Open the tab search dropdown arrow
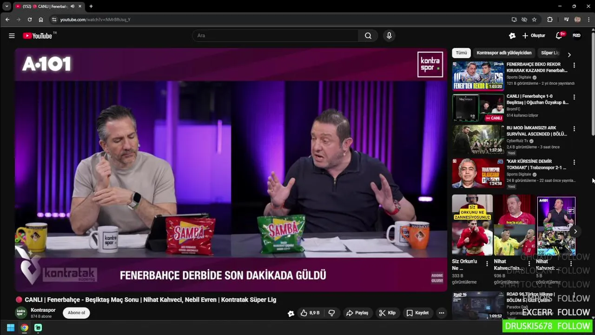Screen dimensions: 595x335 (7, 7)
